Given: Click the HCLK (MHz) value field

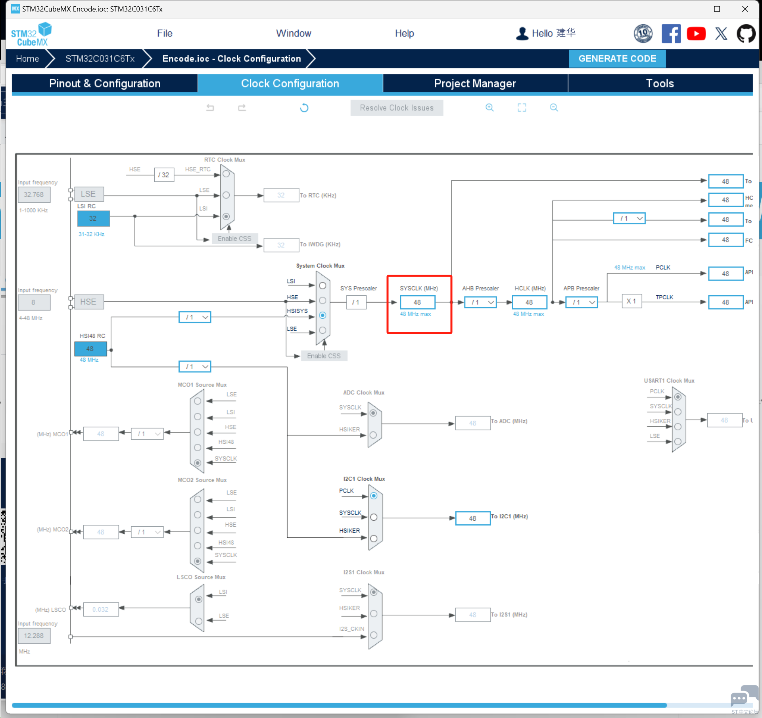Looking at the screenshot, I should pyautogui.click(x=529, y=302).
